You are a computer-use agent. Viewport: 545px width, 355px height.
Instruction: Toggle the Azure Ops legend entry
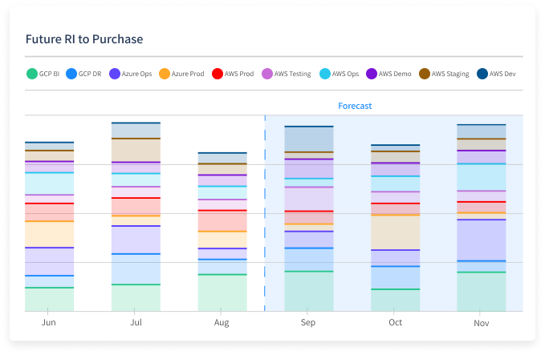pyautogui.click(x=131, y=74)
